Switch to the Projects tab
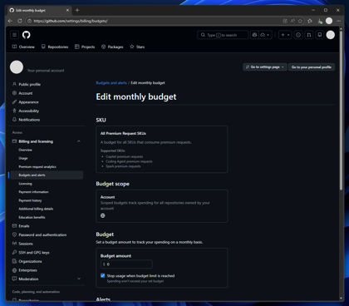This screenshot has width=349, height=306. point(85,47)
